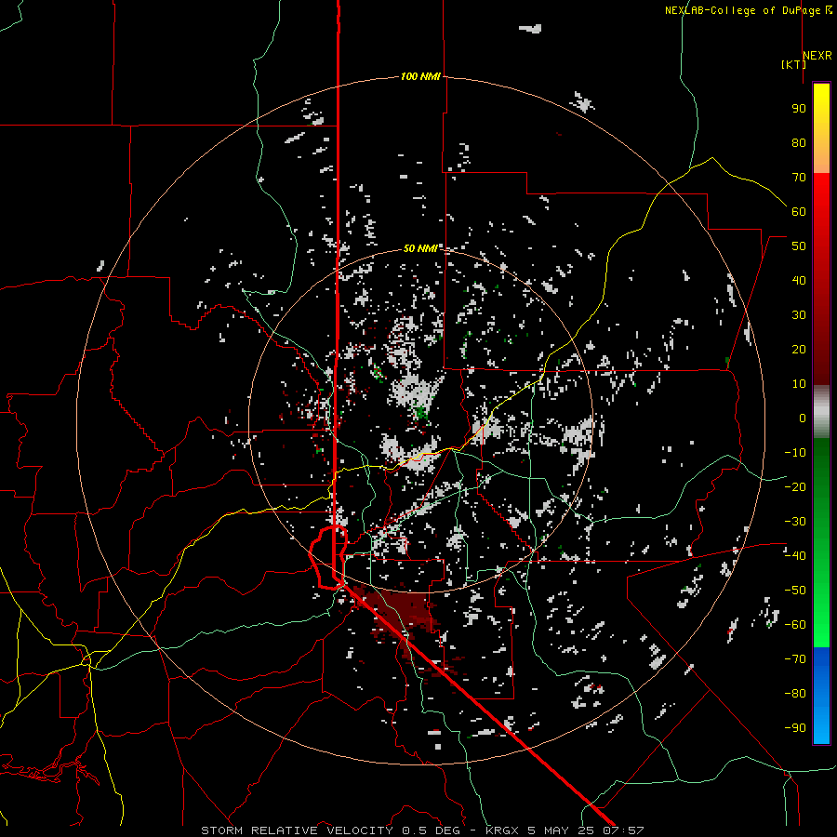Select the -70 value on velocity scale
This screenshot has width=837, height=837.
tap(795, 659)
